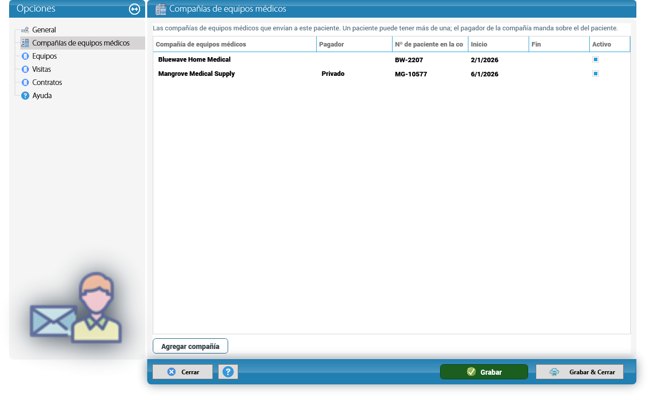Uncheck Activo for Bluewave Home Medical
This screenshot has width=648, height=396.
coord(595,60)
